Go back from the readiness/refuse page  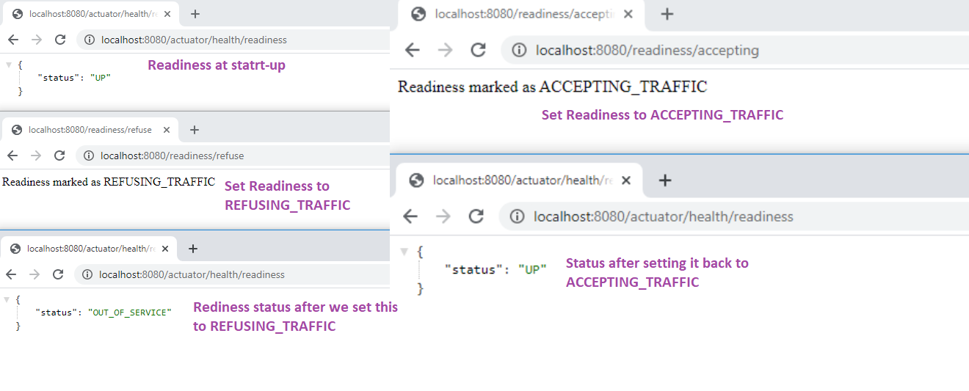coord(12,156)
